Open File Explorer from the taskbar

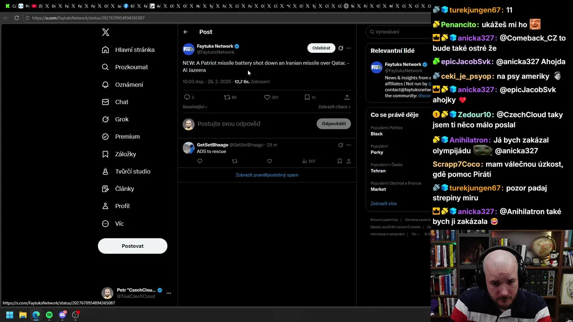(x=23, y=315)
